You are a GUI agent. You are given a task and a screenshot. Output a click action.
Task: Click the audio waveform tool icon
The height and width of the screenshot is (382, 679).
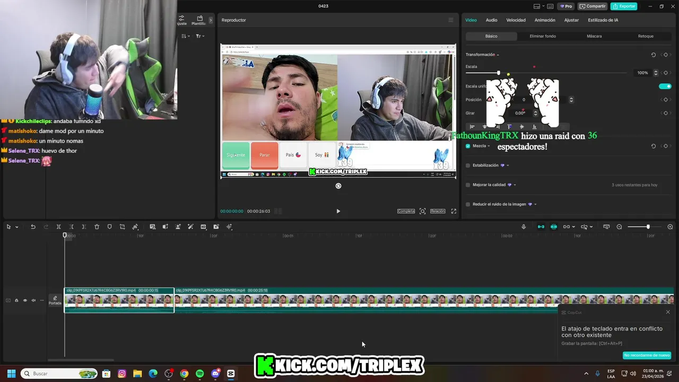click(x=229, y=227)
